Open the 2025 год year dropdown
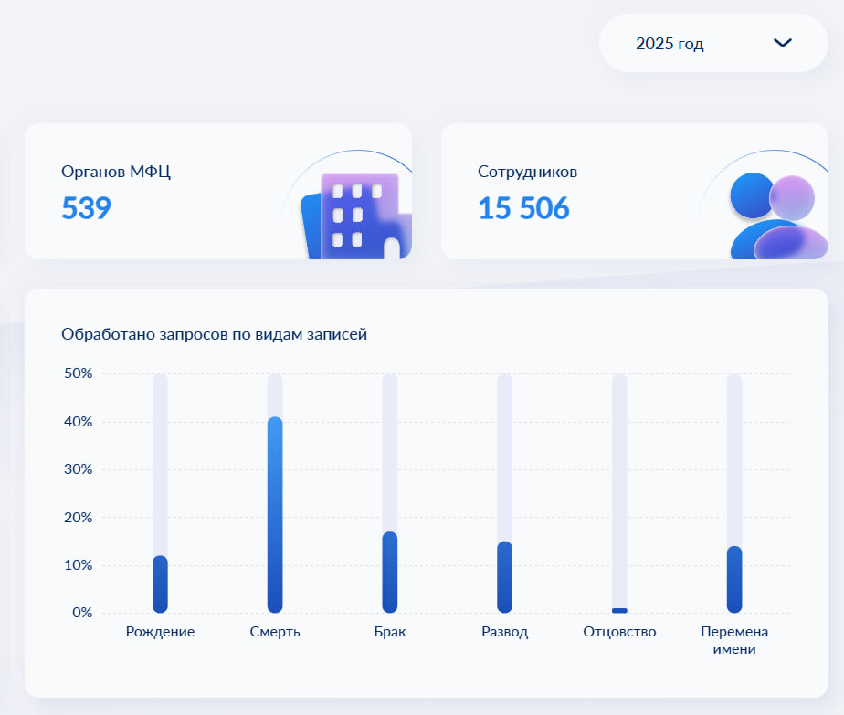This screenshot has height=715, width=844. pyautogui.click(x=713, y=43)
